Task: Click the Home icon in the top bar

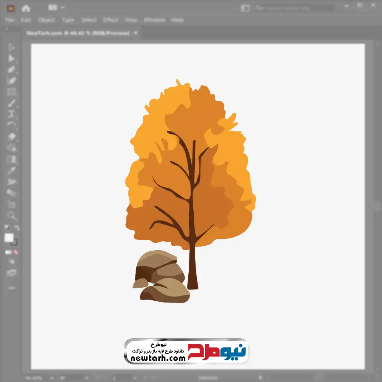Action: pos(26,8)
